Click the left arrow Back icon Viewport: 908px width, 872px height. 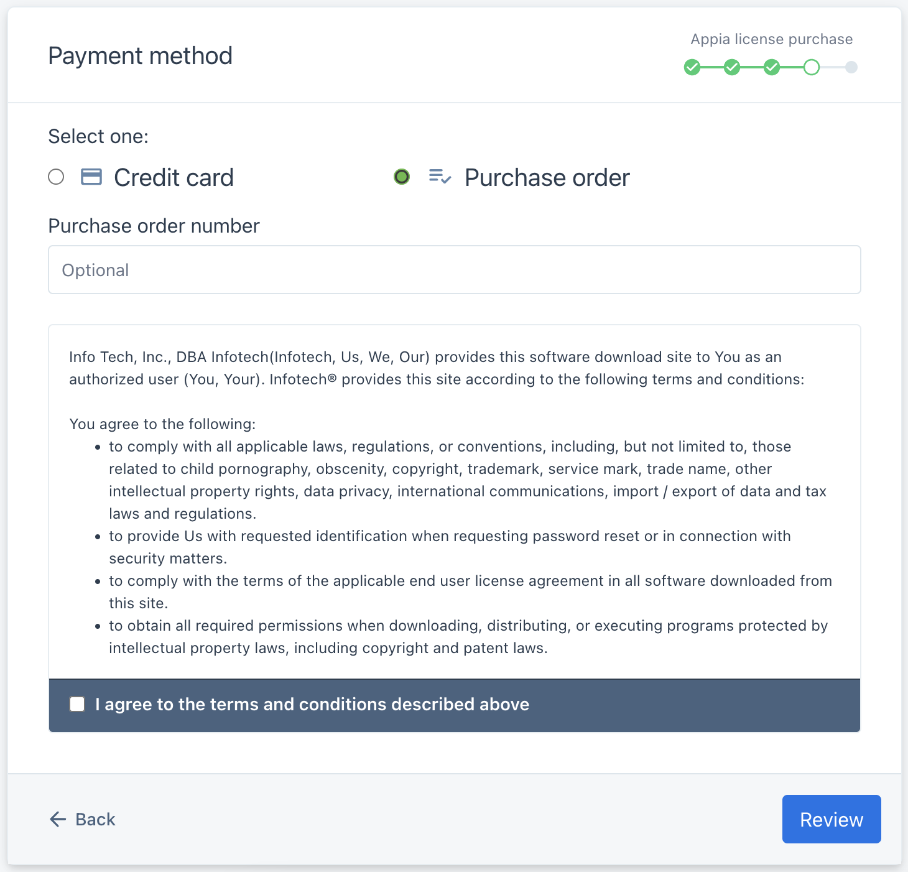(58, 819)
